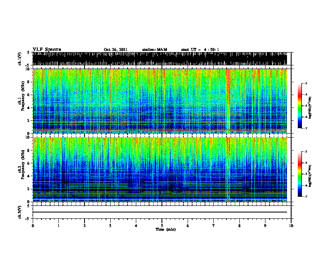Click the ch.2 color bar "log(PSD)" unit label
This screenshot has height=253, width=328.
[x=310, y=176]
